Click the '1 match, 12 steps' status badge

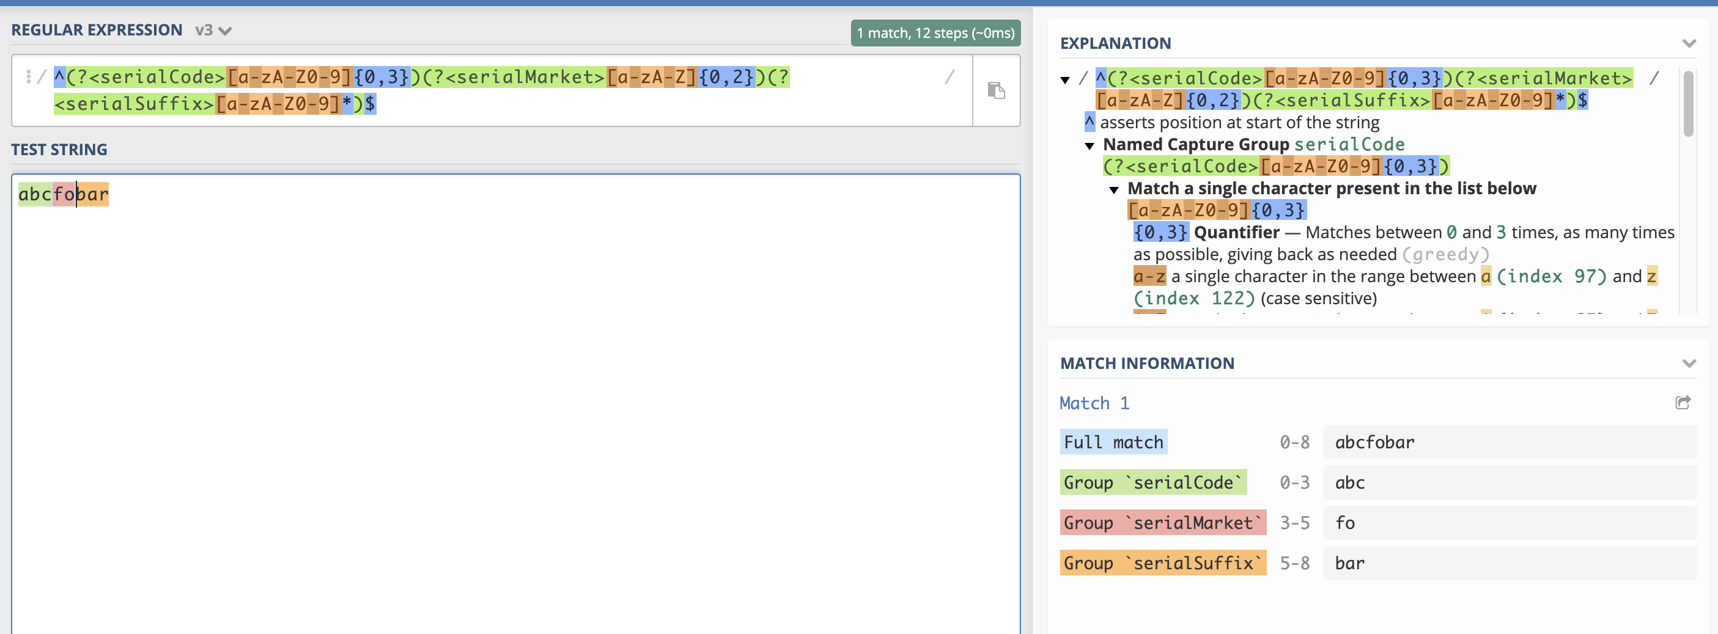[x=935, y=32]
